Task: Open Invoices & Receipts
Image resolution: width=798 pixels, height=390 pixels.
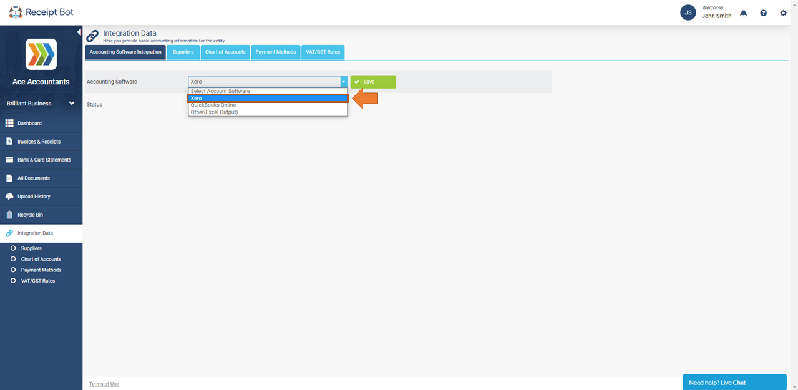Action: pos(41,142)
